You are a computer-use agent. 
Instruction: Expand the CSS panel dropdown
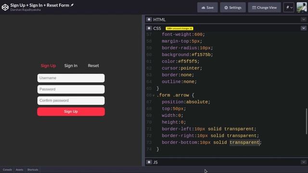point(304,28)
